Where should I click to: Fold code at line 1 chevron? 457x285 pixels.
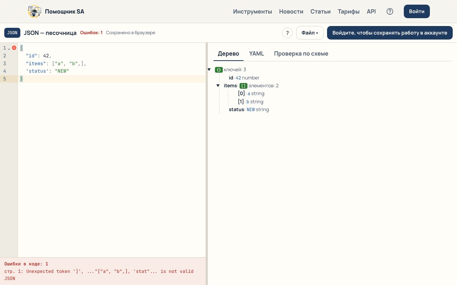9,48
